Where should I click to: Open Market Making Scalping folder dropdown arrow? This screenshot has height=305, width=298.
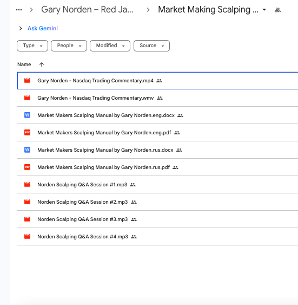tap(264, 10)
